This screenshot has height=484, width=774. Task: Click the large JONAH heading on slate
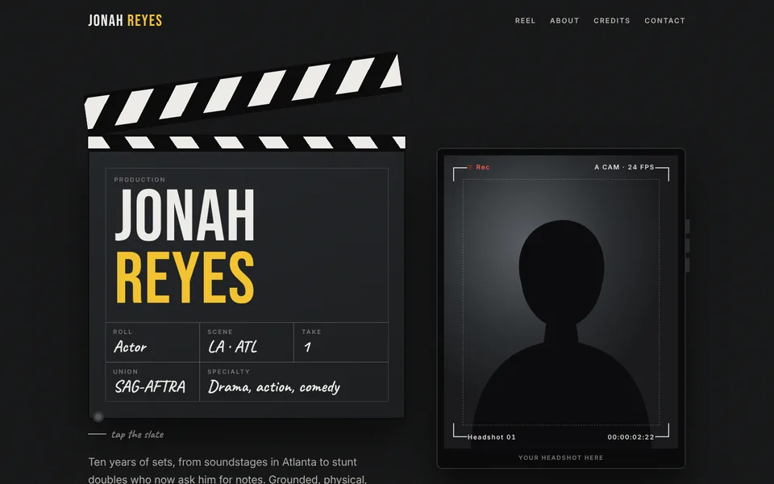point(185,215)
